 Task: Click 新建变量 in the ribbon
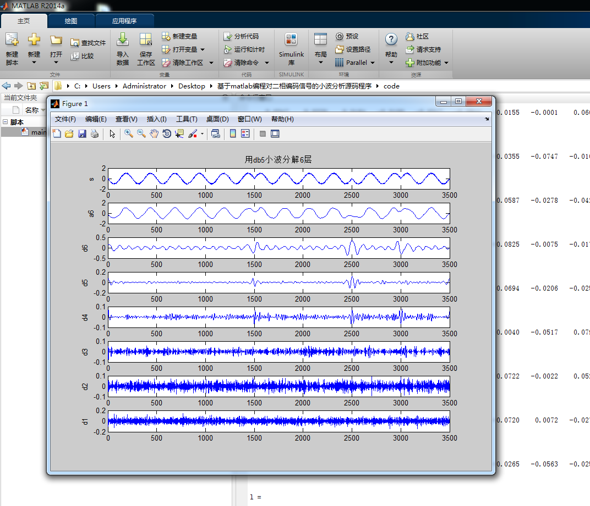[x=179, y=36]
